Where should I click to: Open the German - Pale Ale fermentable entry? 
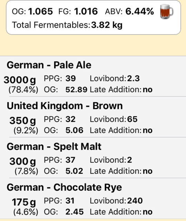coord(93,76)
